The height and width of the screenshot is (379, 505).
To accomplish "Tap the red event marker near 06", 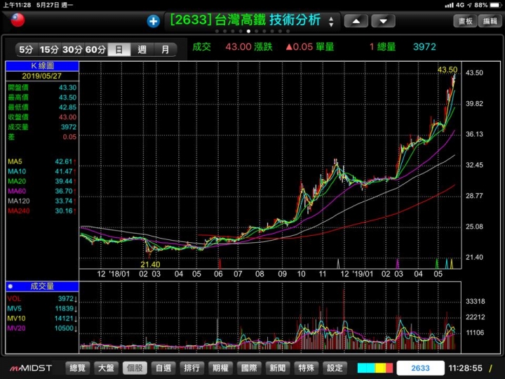I will [220, 264].
